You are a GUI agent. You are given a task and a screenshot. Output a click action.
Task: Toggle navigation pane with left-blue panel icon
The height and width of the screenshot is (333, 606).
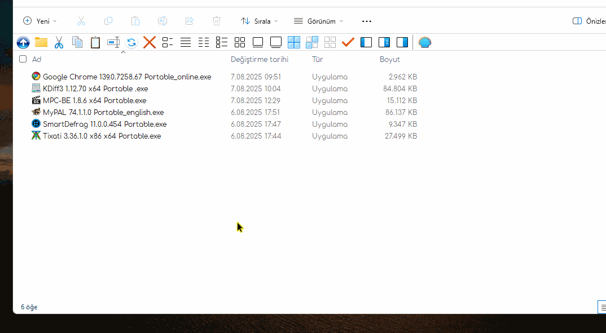click(366, 42)
